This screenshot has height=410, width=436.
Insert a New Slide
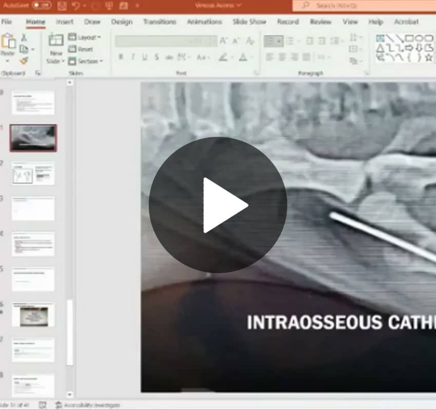(56, 49)
